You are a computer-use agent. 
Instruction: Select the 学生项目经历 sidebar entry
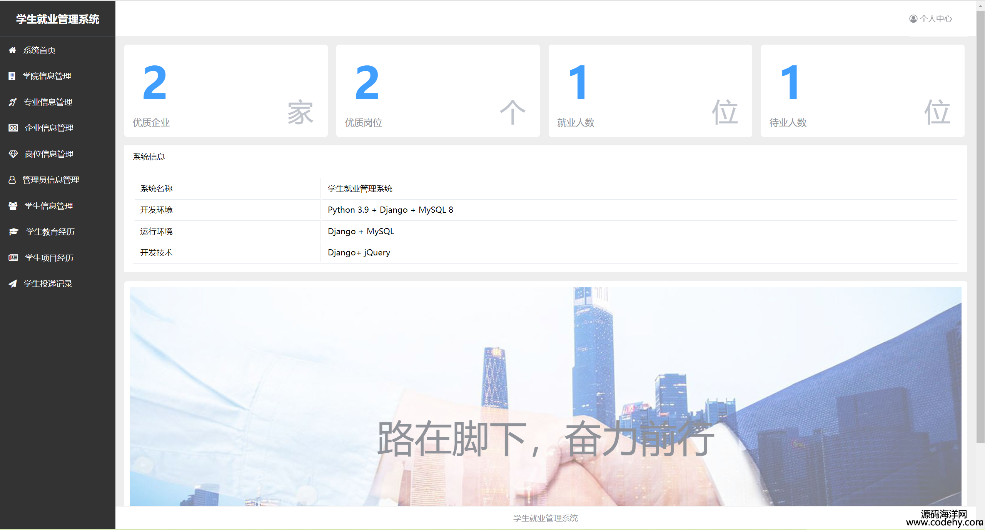tap(49, 258)
